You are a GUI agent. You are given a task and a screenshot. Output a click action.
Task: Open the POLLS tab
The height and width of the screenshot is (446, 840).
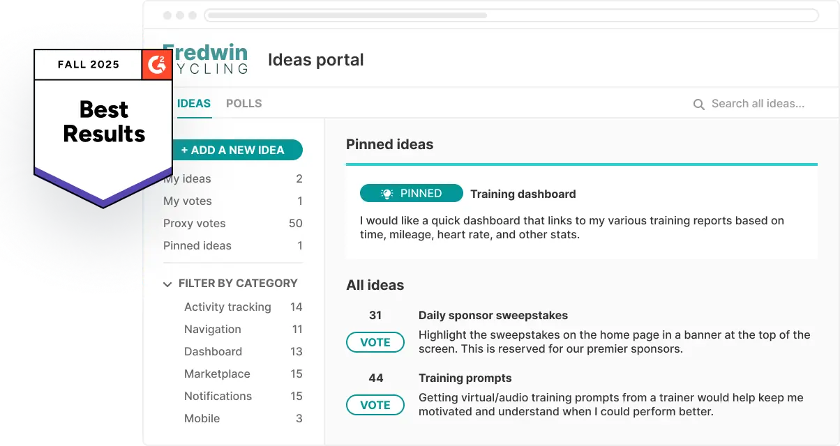click(244, 104)
